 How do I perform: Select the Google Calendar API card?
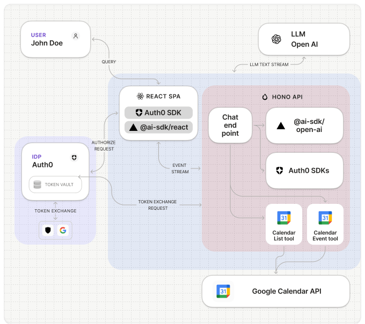(x=276, y=291)
